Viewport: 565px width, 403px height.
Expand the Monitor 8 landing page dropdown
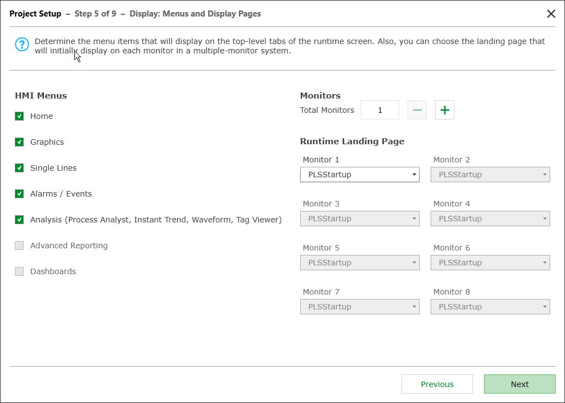click(490, 307)
